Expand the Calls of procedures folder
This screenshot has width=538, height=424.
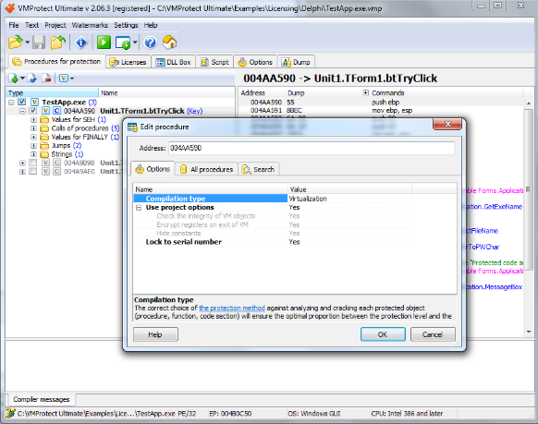33,128
